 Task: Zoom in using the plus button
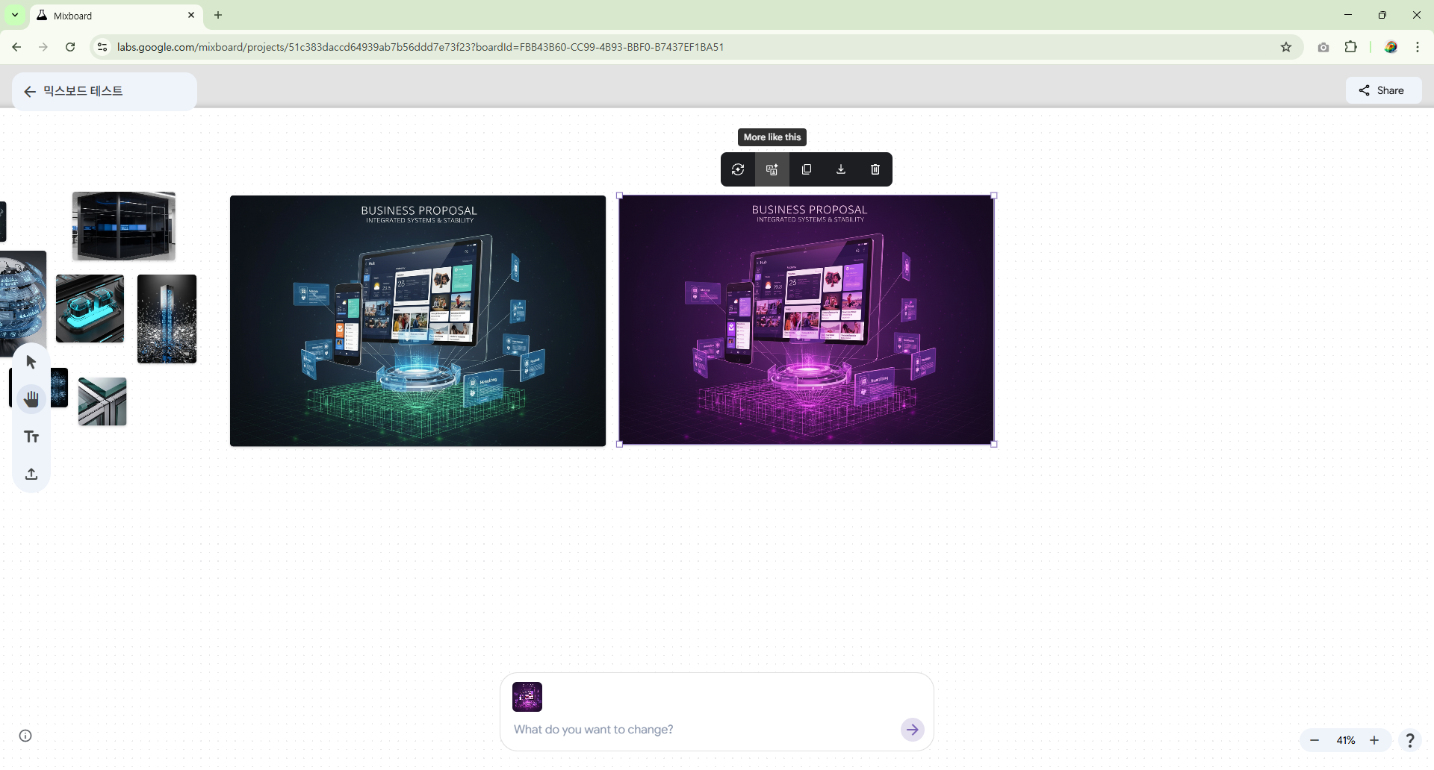(x=1374, y=740)
